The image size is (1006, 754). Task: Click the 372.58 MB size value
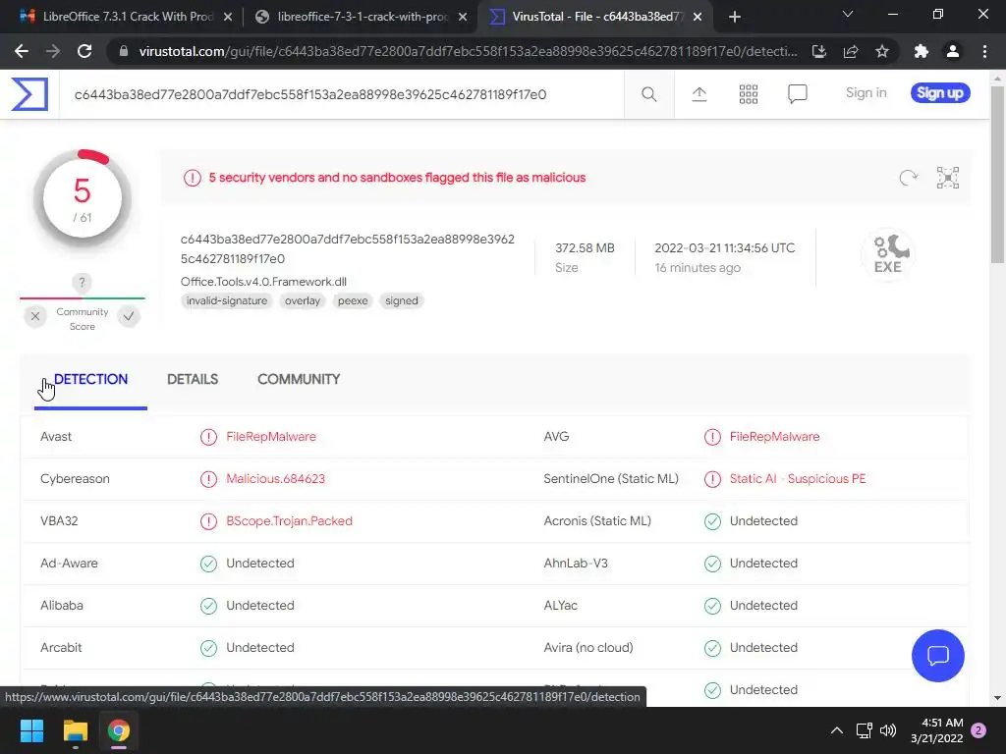coord(585,248)
